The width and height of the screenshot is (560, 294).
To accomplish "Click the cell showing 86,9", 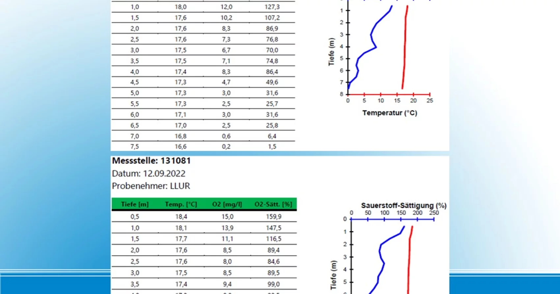I will coord(272,29).
